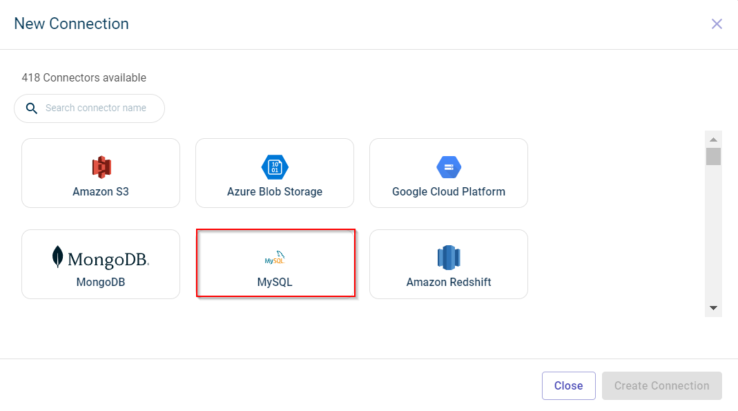This screenshot has height=411, width=738.
Task: Click the scrollbar down arrow
Action: pos(713,308)
